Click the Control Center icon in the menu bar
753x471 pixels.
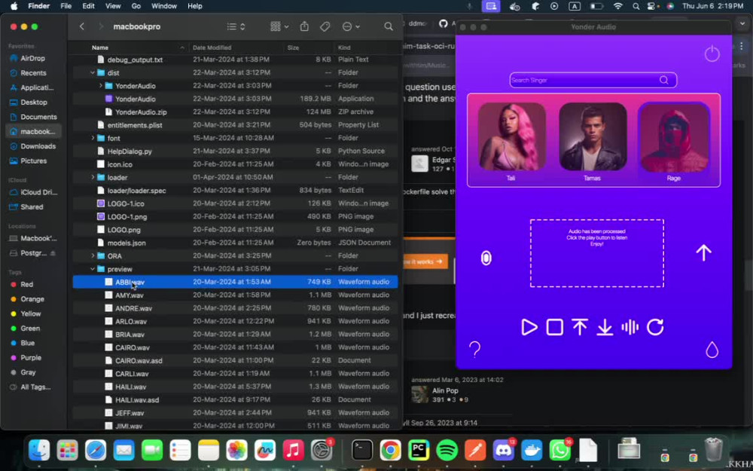[x=651, y=6]
